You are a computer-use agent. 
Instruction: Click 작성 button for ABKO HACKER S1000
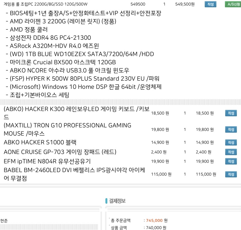[x=231, y=142]
